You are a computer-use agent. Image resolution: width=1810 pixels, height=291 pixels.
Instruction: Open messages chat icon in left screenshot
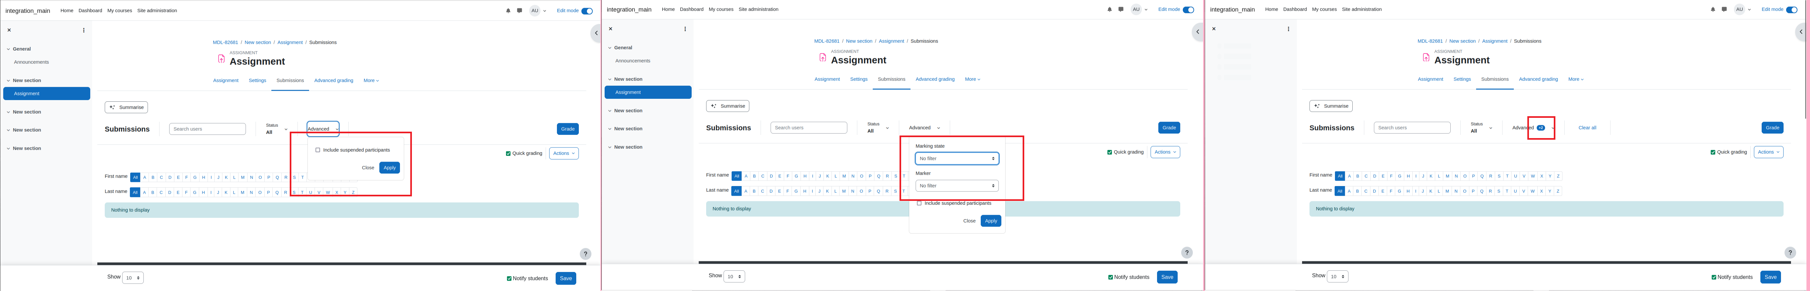(x=519, y=11)
